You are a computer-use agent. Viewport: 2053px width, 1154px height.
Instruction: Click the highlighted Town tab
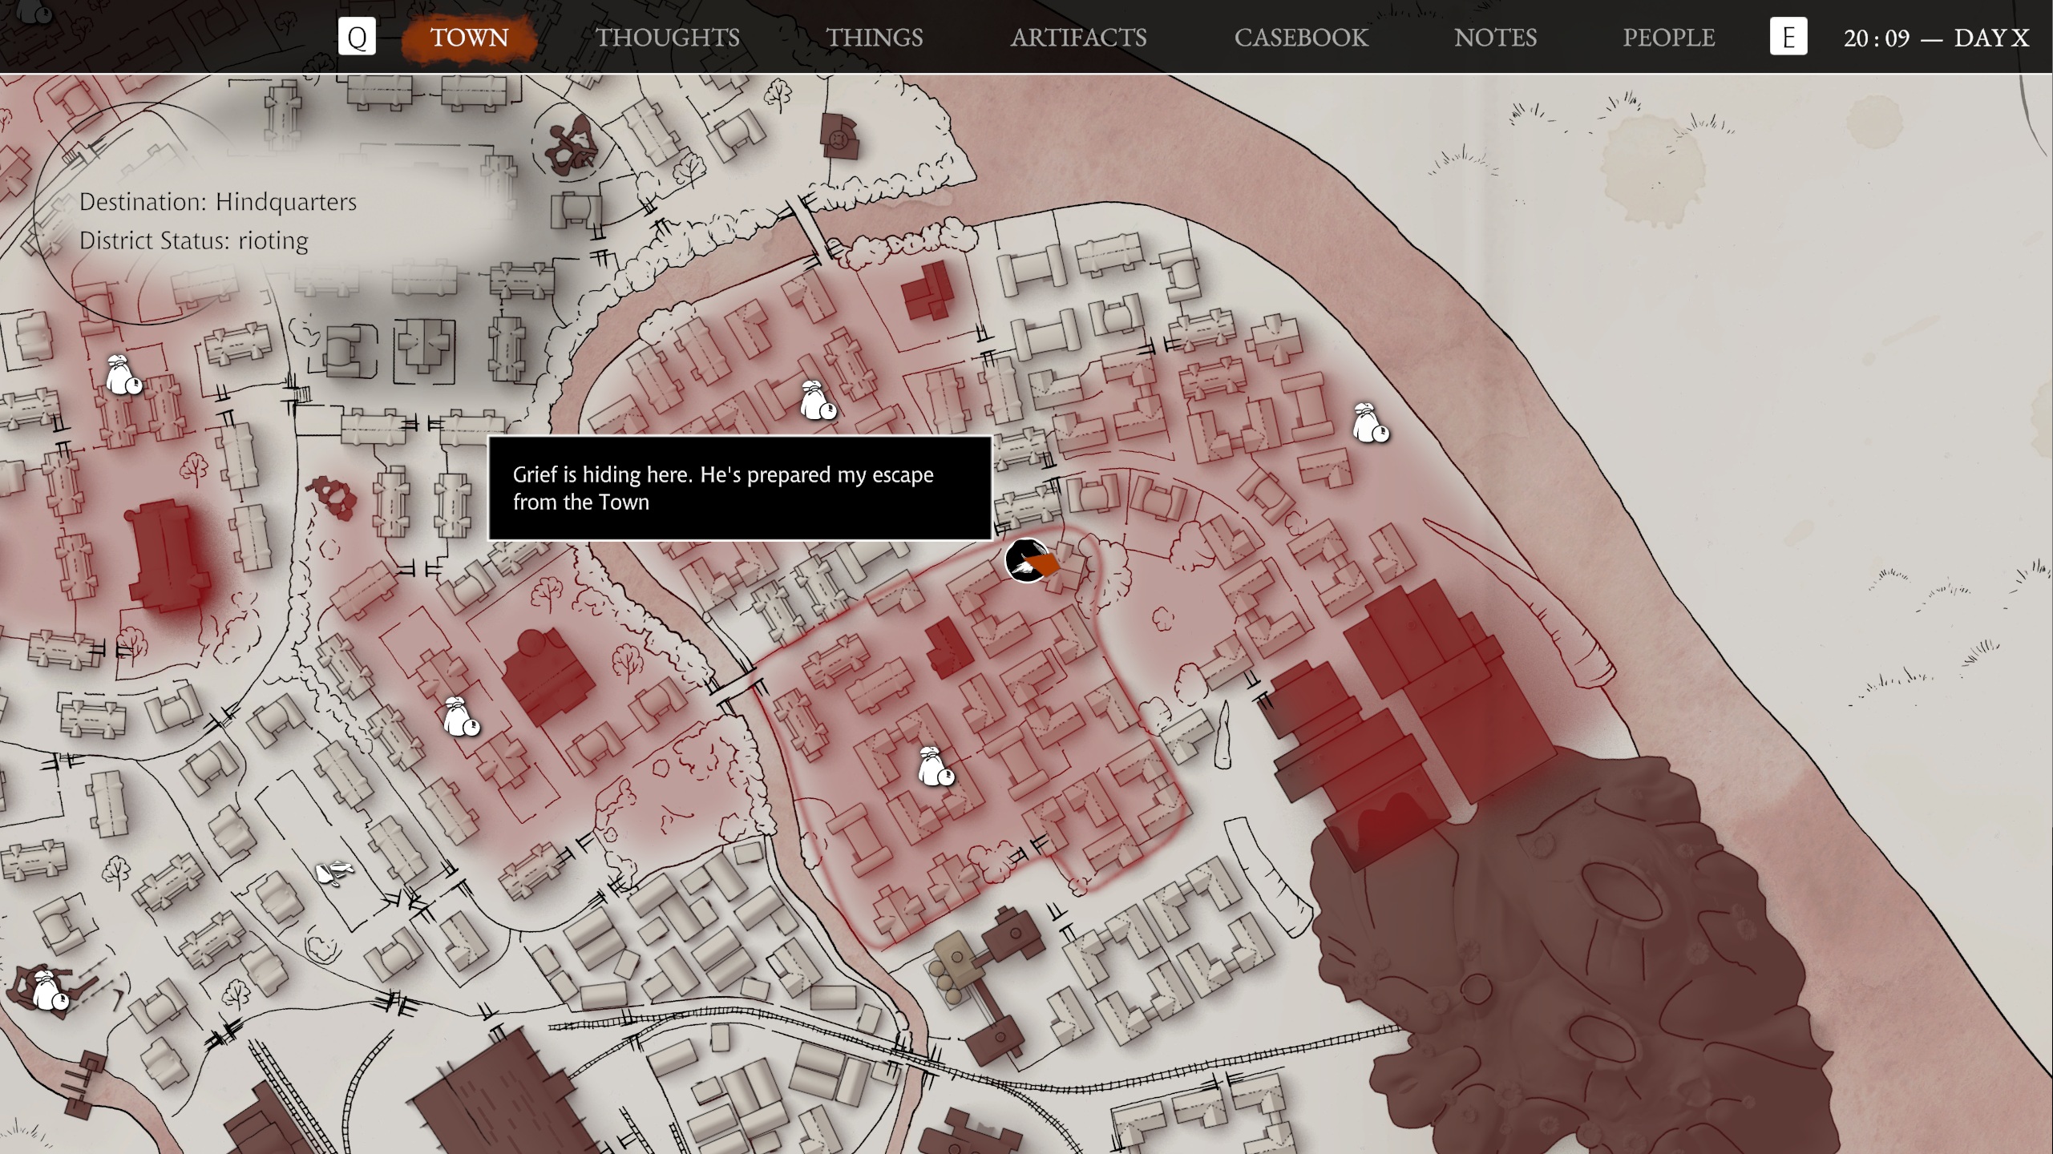pos(469,38)
